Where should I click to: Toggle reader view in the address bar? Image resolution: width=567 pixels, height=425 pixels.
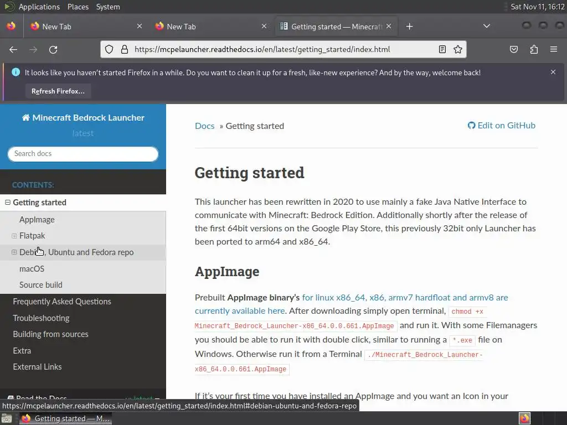pos(442,49)
